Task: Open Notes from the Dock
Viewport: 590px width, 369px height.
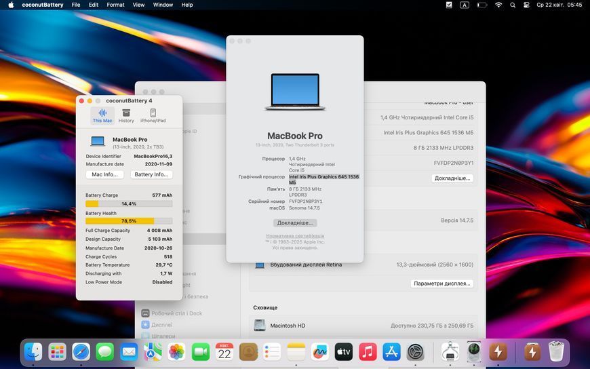Action: 296,353
